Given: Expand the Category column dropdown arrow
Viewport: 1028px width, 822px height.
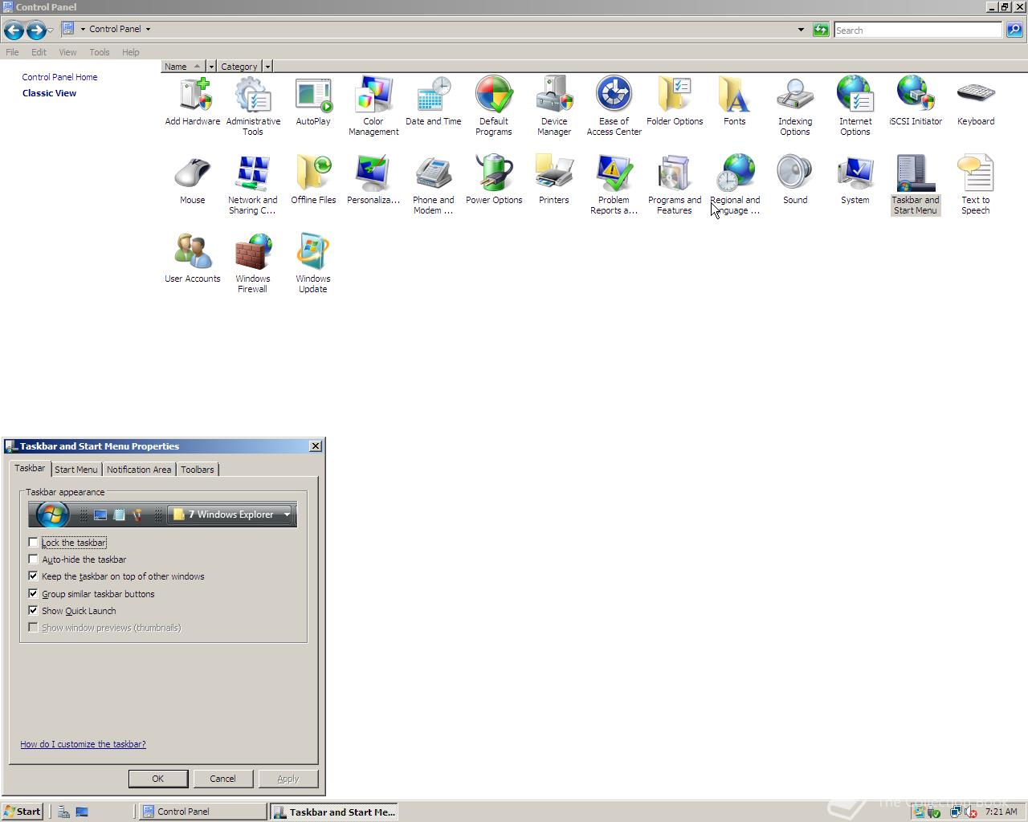Looking at the screenshot, I should click(267, 67).
